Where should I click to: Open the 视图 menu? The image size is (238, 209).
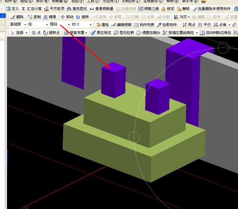[x=77, y=2]
